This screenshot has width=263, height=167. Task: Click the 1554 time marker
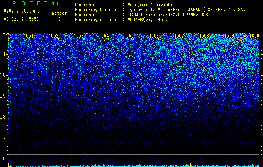(x=104, y=36)
